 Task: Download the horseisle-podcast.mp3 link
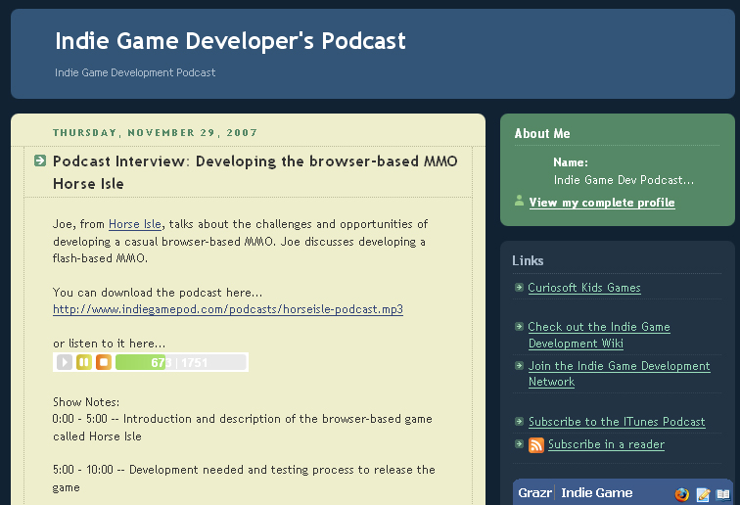coord(228,309)
